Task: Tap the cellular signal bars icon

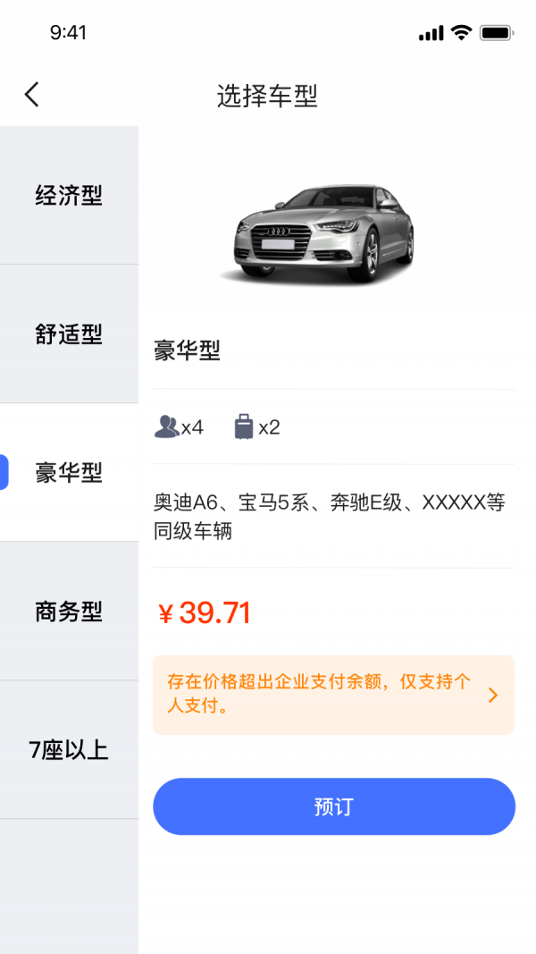Action: (431, 30)
